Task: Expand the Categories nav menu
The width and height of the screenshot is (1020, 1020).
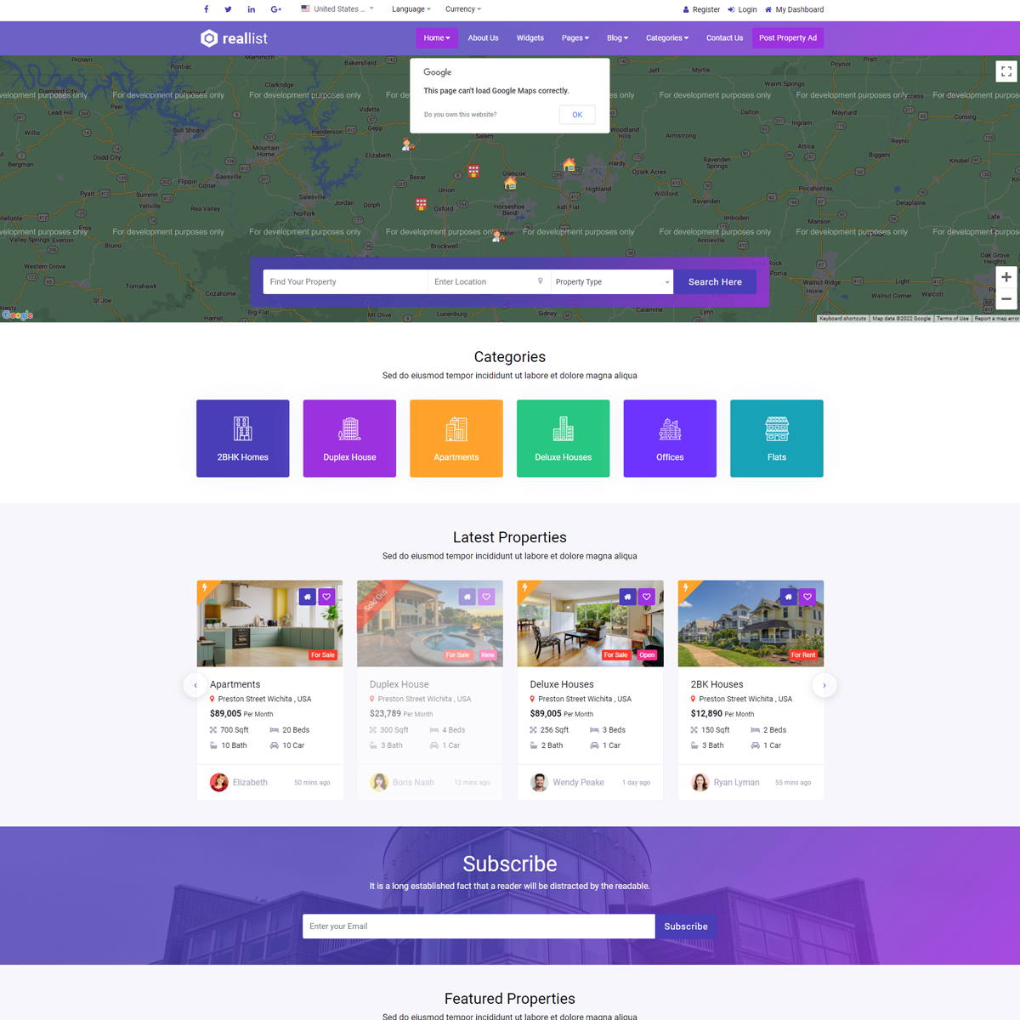Action: point(666,38)
